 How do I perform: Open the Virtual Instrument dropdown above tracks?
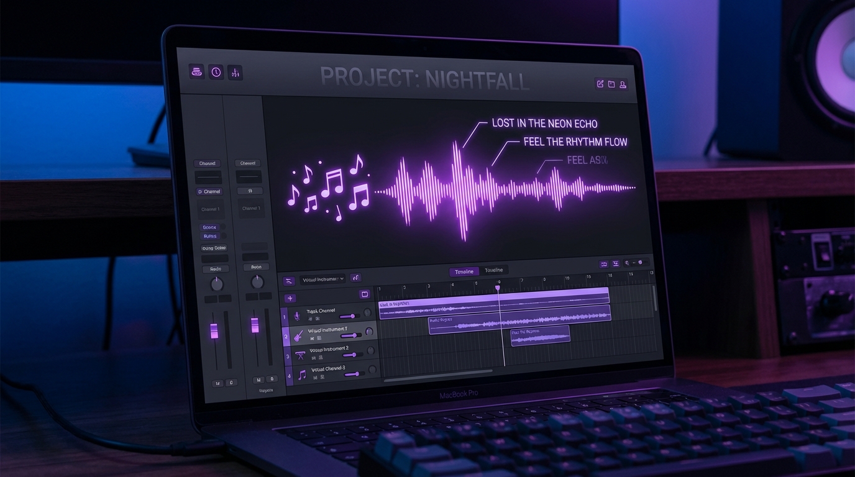click(x=322, y=279)
